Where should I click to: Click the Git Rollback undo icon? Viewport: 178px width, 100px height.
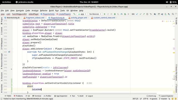(151, 14)
